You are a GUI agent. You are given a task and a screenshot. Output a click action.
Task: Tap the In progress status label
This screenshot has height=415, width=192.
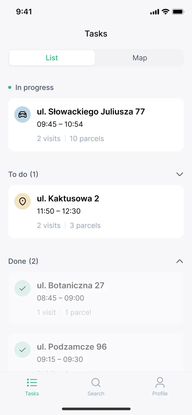tap(35, 88)
